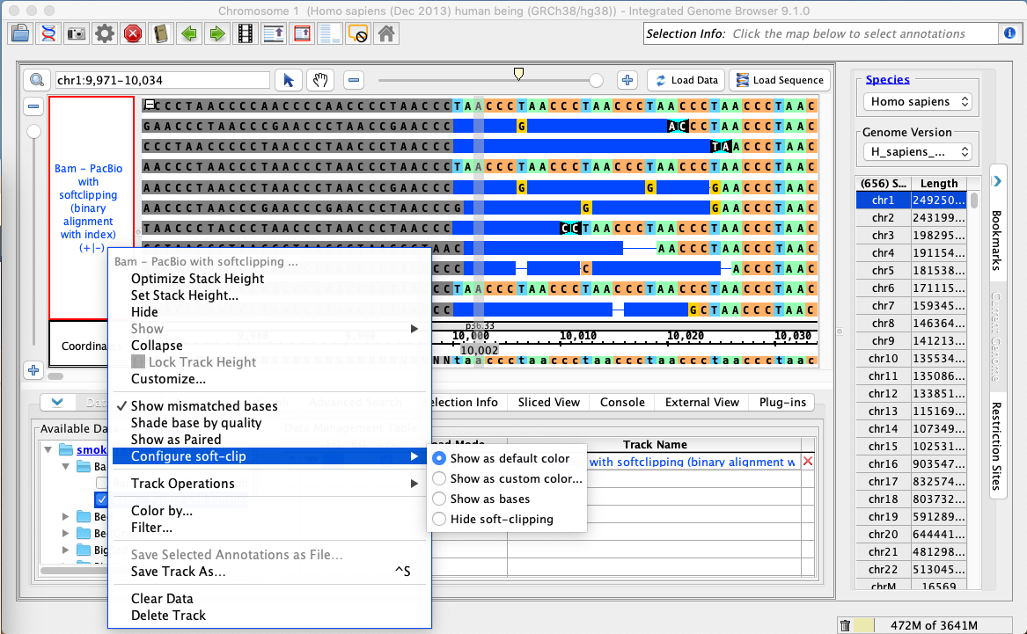Click the speech bubble with prohibited sign icon

358,33
